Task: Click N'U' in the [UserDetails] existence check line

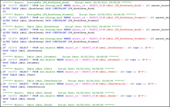Action: (x=151, y=84)
